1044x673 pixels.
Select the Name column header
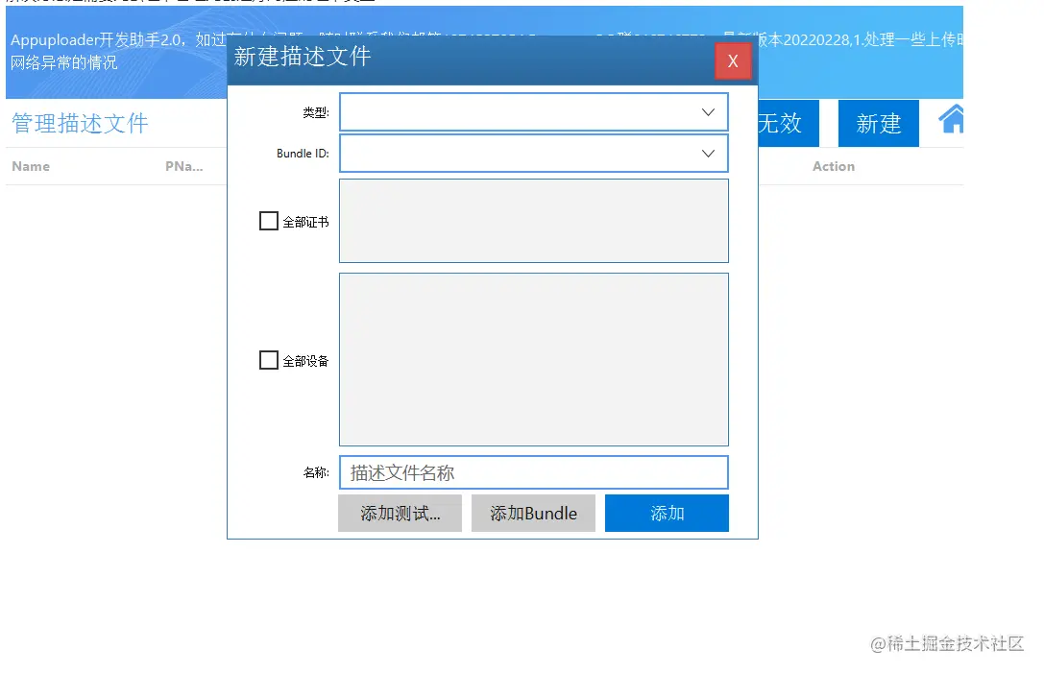coord(30,166)
